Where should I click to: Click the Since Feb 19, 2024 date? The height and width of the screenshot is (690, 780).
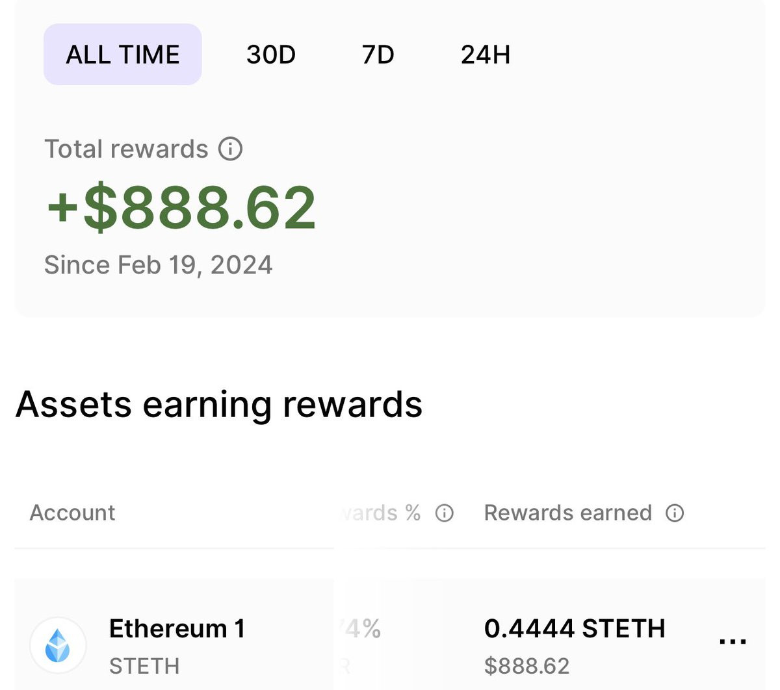click(x=158, y=265)
